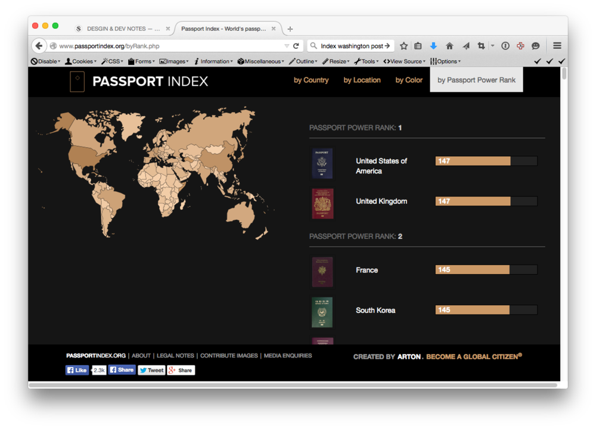Click the United Kingdom 147 score bar
The image size is (596, 429).
point(486,201)
